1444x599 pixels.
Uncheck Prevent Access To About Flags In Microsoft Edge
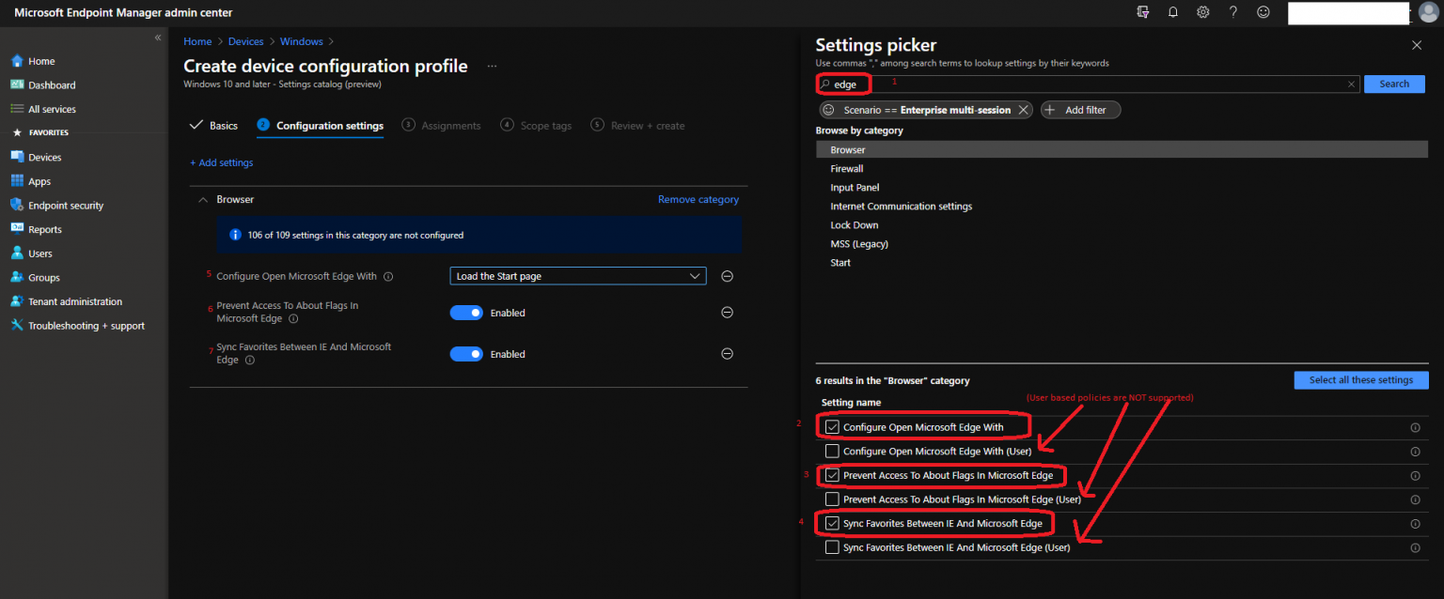coord(832,475)
